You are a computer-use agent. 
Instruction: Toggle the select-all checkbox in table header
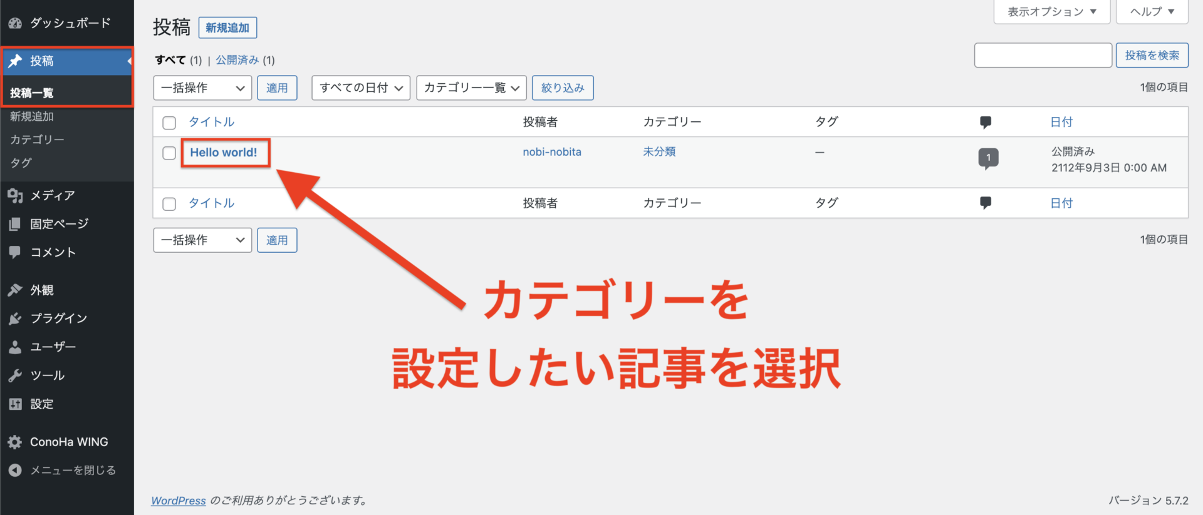(169, 123)
